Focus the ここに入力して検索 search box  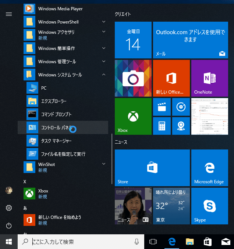81,242
